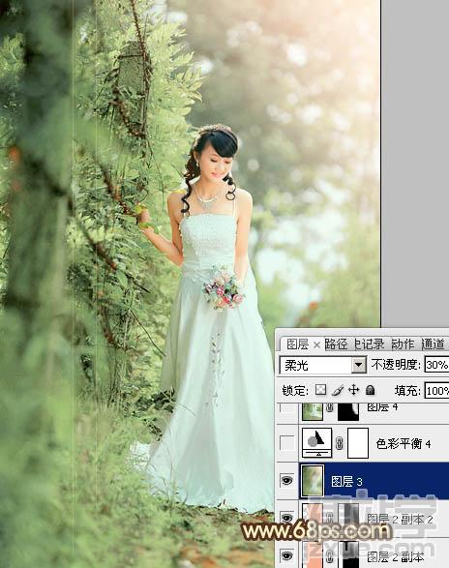Screen dimensions: 449x568
Task: Click the 不透明度 30% opacity field
Action: tap(436, 365)
